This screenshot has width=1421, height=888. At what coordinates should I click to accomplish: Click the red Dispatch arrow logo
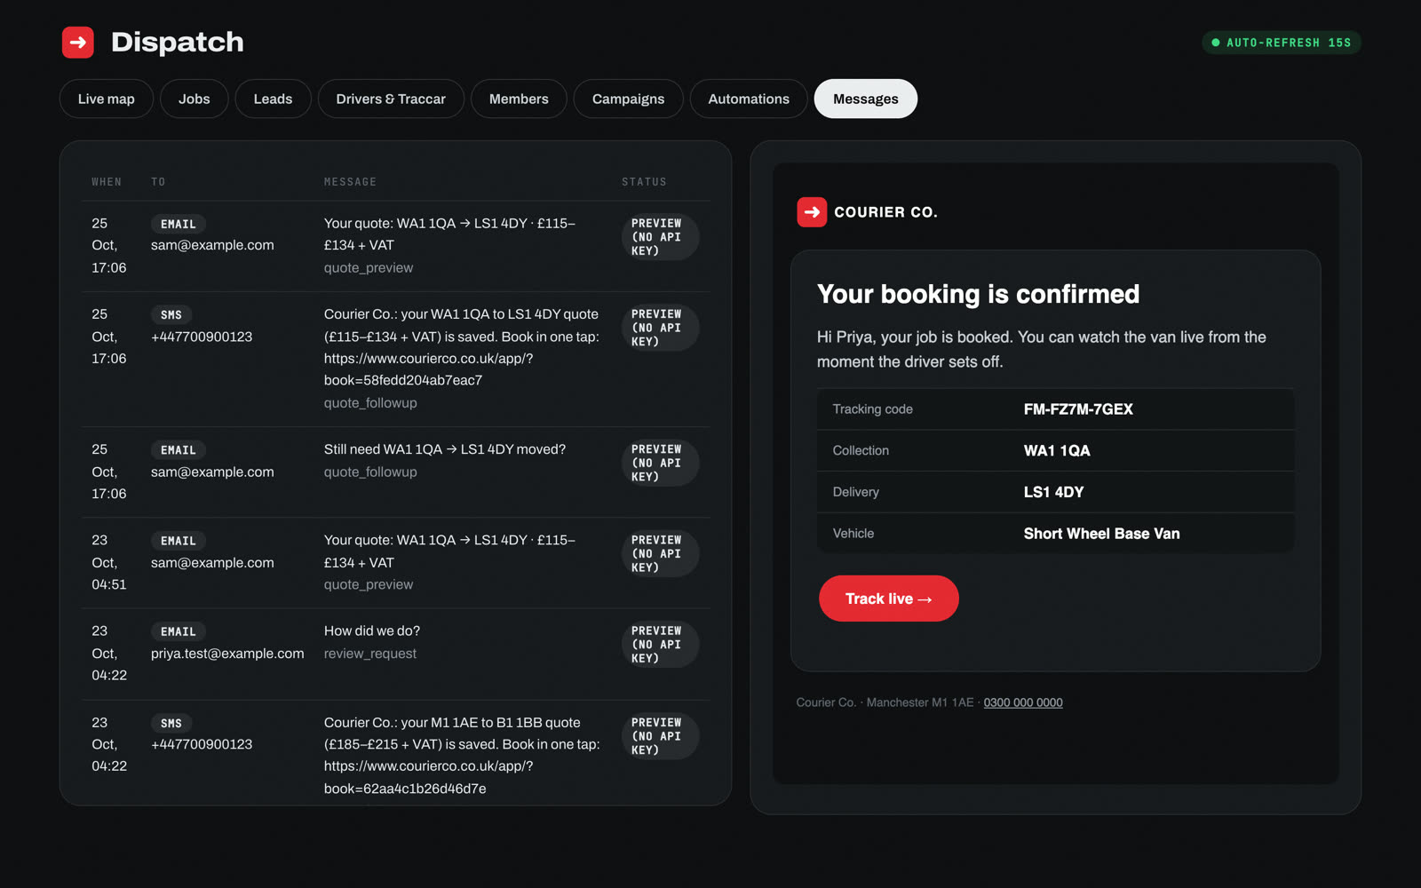(78, 42)
